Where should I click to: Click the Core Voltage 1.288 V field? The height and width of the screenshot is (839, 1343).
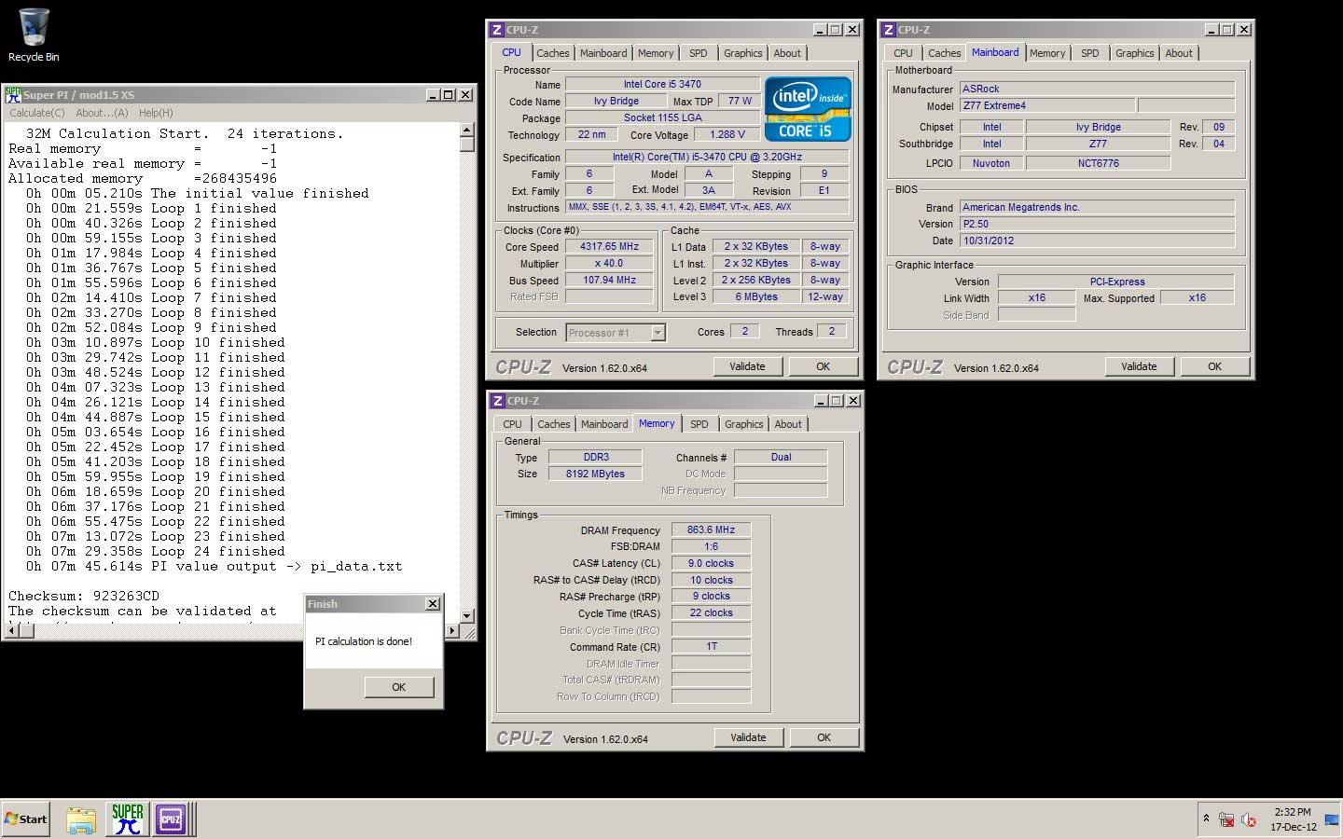(727, 134)
